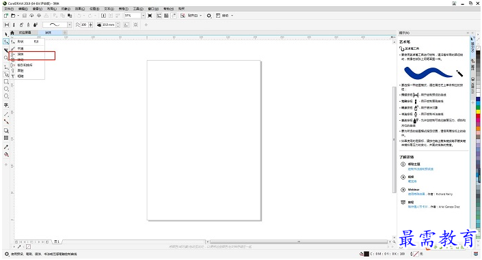Open the video link in Hints docker
482x260 pixels.
(x=412, y=182)
